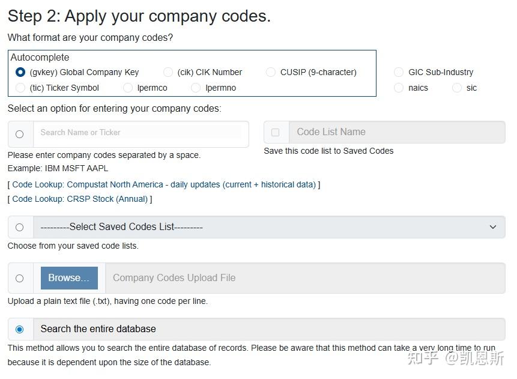Select the upload file radio button
The image size is (517, 379).
click(20, 278)
